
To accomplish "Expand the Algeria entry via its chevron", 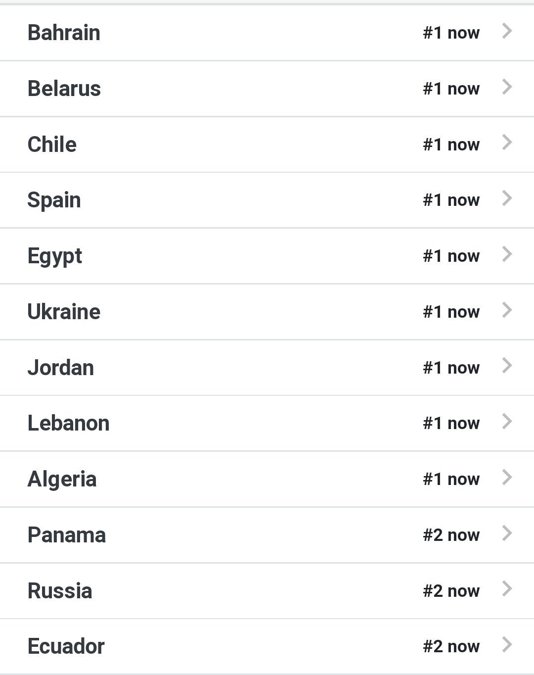I will [507, 478].
